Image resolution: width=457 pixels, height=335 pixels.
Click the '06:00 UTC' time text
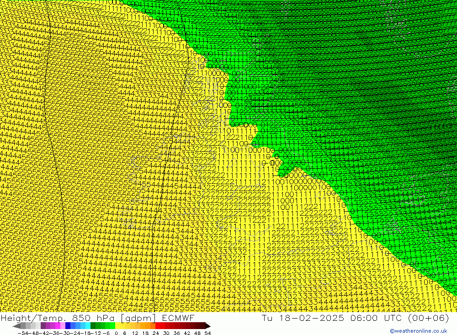click(376, 318)
